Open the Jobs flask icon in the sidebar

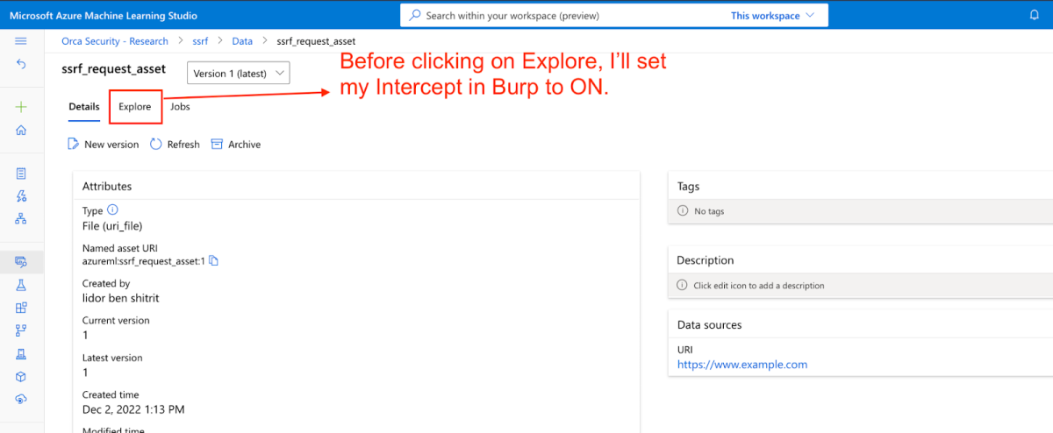tap(21, 285)
